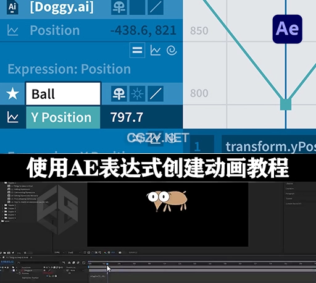316x283 pixels.
Task: Toggle the shy switch on the Doggy.ai layer
Action: [x=119, y=7]
